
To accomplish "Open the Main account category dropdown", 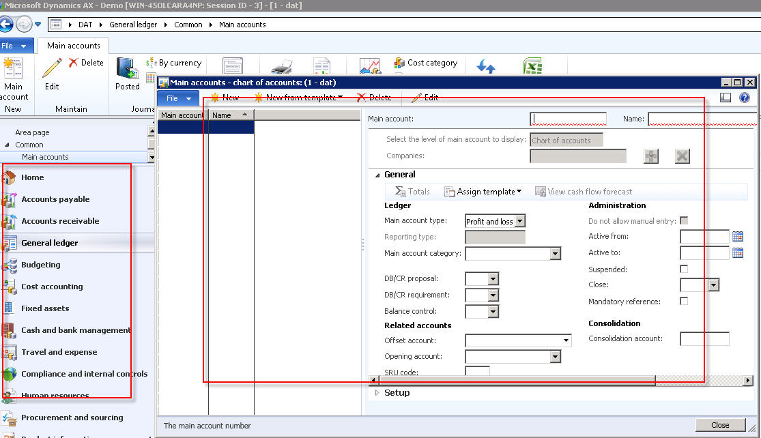I will tap(555, 254).
